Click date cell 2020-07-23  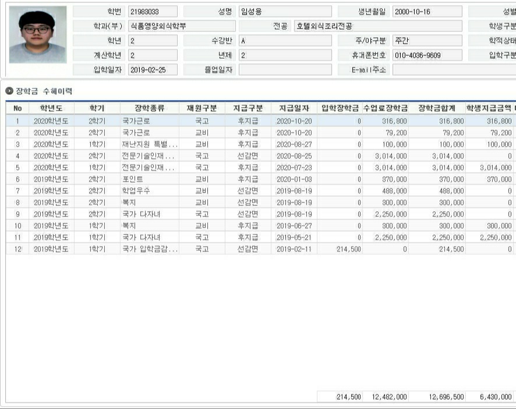click(x=294, y=168)
